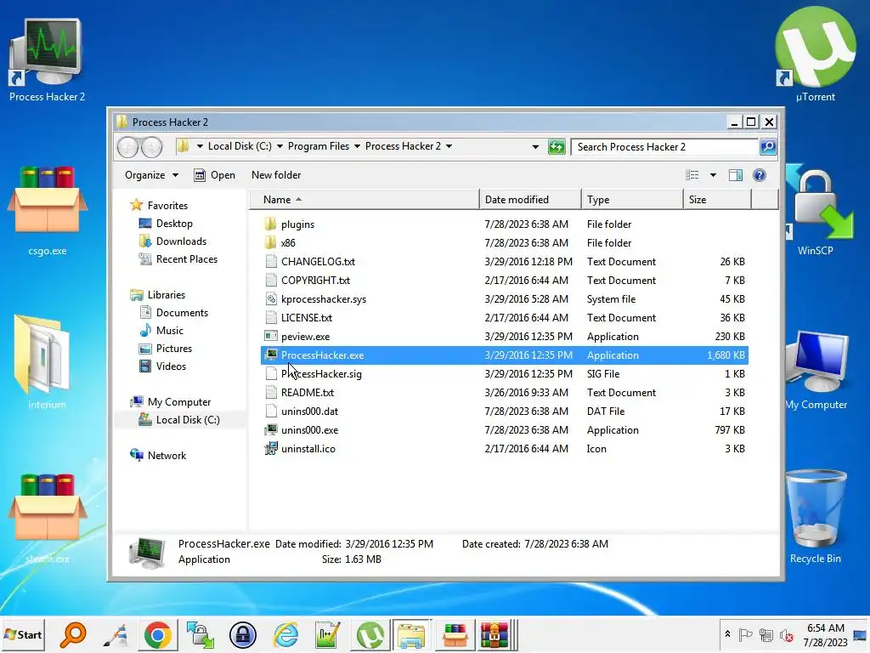Expand the view options dropdown arrow
The width and height of the screenshot is (870, 653).
click(713, 175)
